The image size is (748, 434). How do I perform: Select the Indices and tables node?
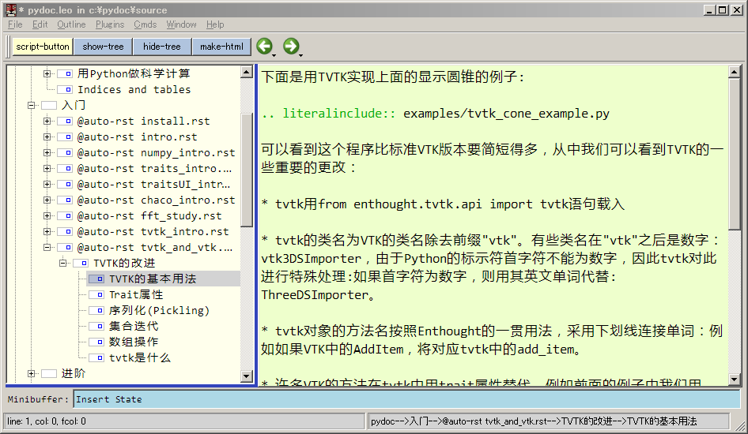(134, 89)
